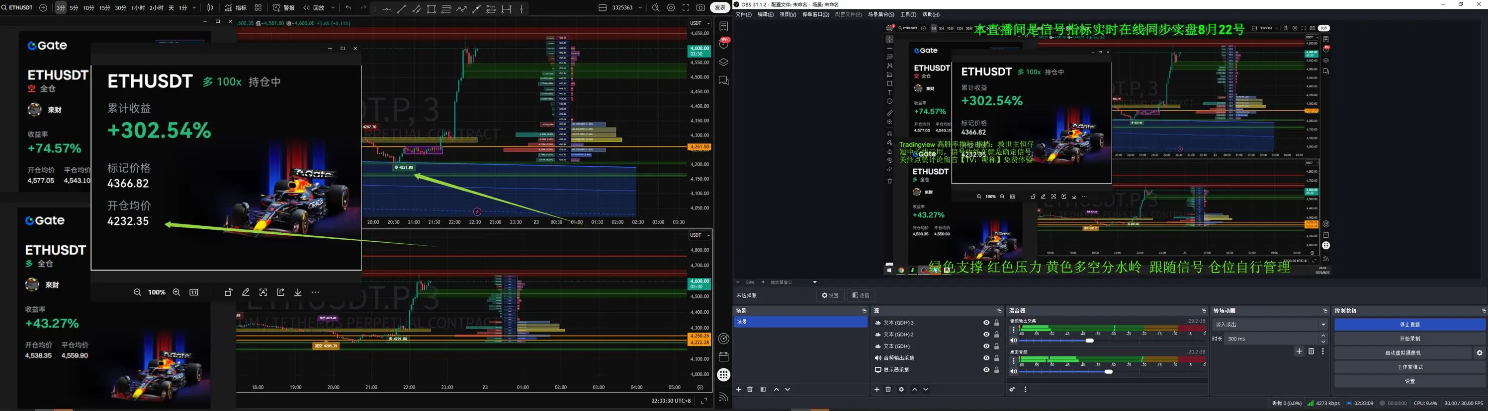Viewport: 1488px width, 411px height.
Task: Zoom out the image viewer
Action: point(138,292)
